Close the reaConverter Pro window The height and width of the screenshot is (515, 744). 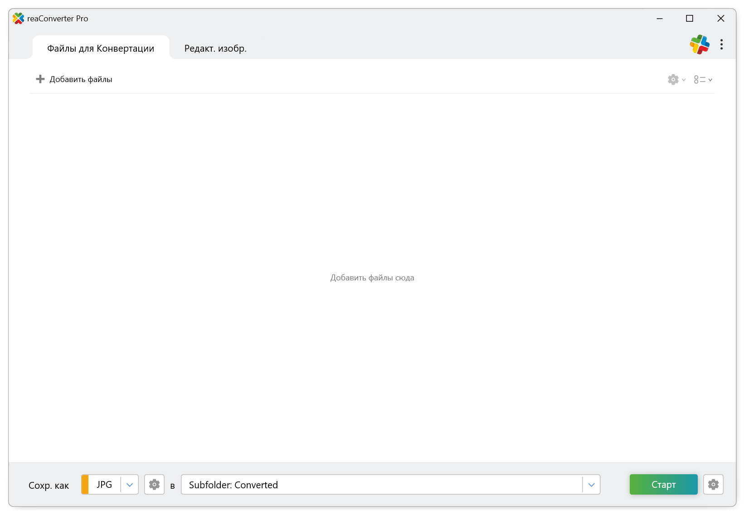720,19
